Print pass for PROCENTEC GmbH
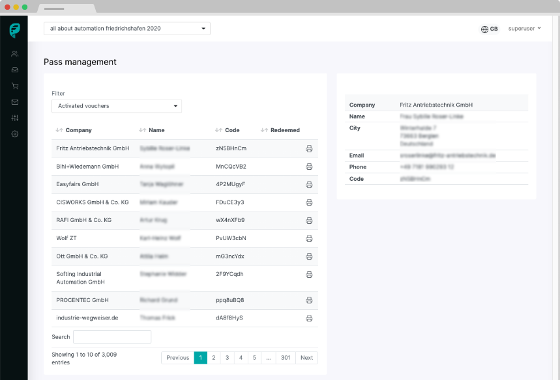The width and height of the screenshot is (560, 380). 309,301
